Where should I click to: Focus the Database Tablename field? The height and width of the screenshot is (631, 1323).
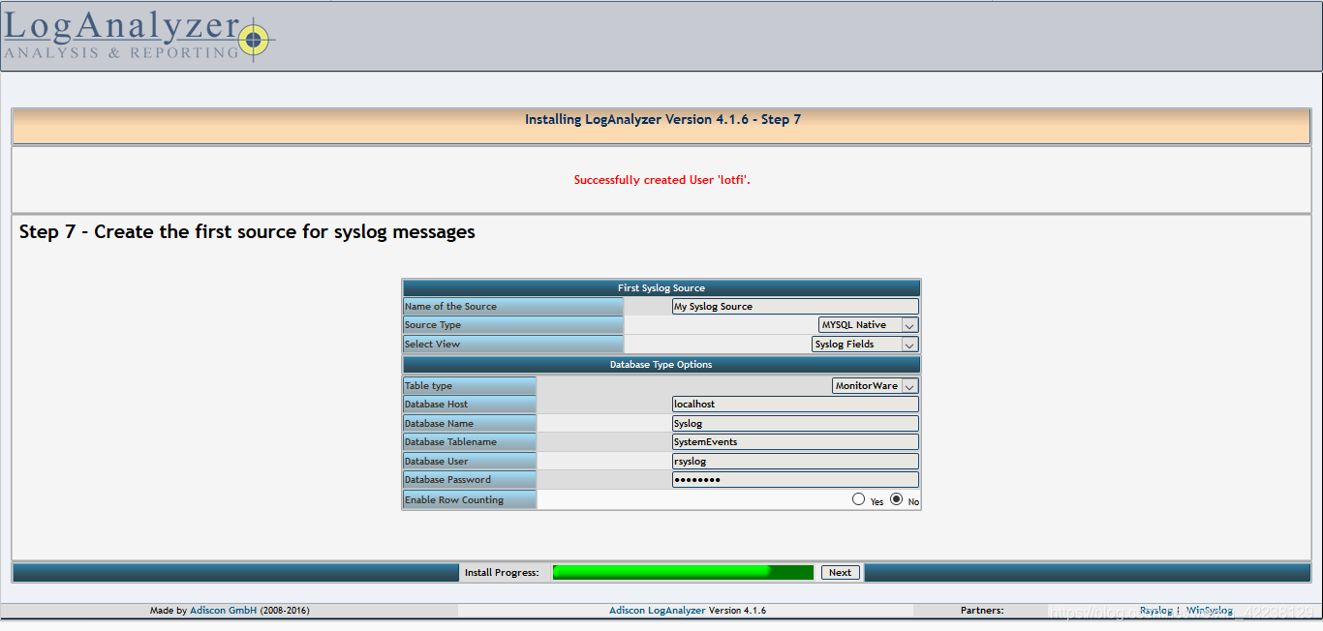795,441
